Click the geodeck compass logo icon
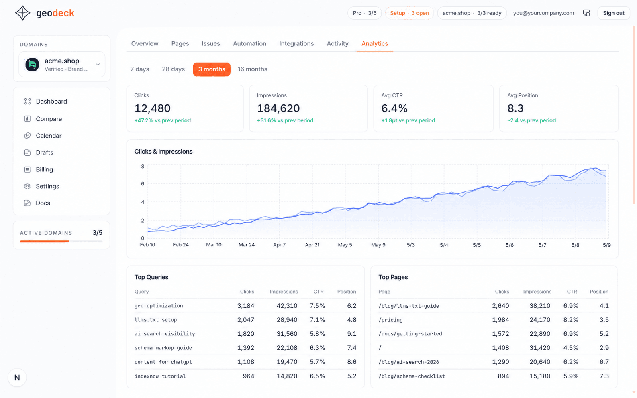 pos(22,13)
